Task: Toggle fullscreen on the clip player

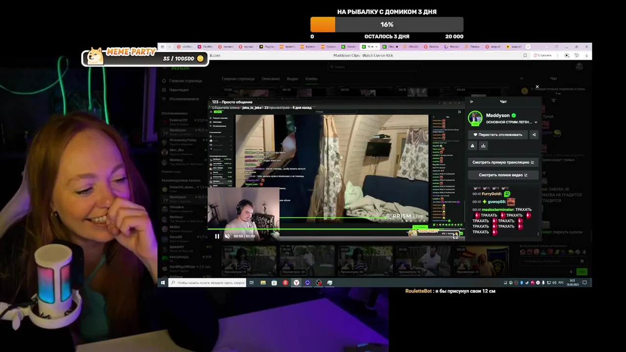Action: (455, 236)
